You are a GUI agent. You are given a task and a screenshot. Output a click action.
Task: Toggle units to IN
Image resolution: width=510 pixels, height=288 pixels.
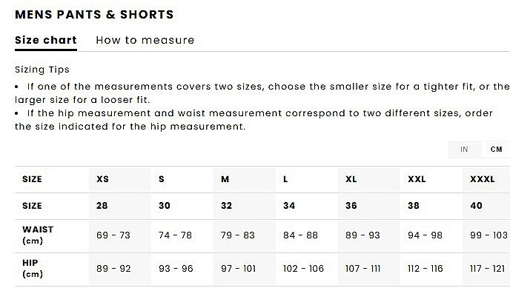click(464, 150)
